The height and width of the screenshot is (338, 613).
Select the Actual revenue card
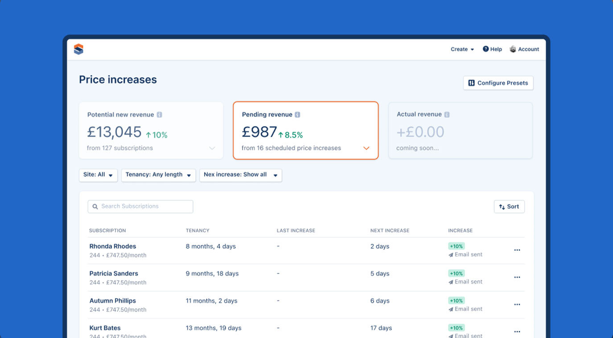pyautogui.click(x=460, y=130)
